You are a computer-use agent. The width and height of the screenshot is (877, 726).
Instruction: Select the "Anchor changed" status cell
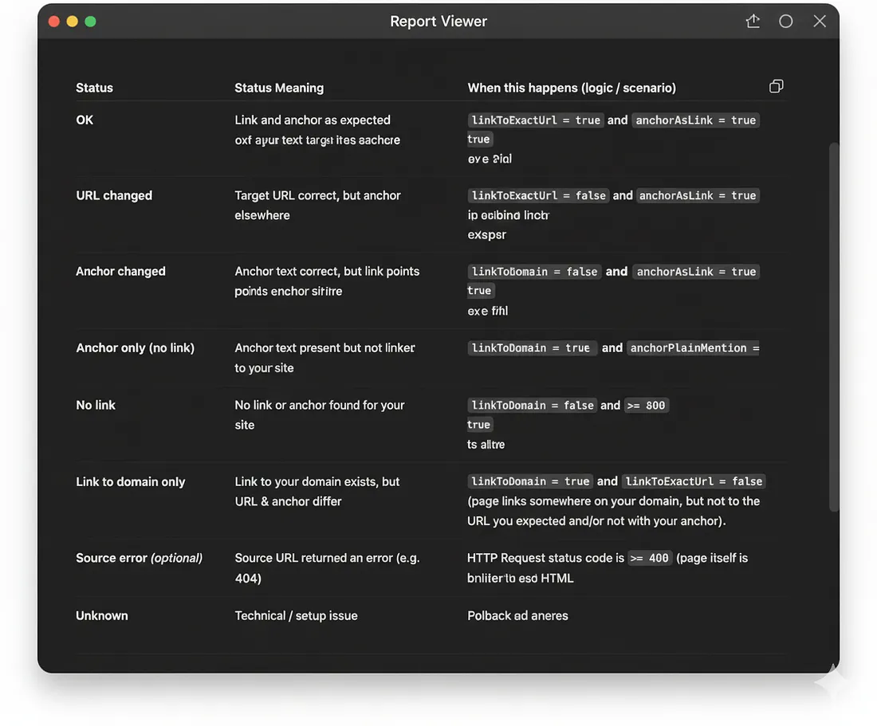120,271
